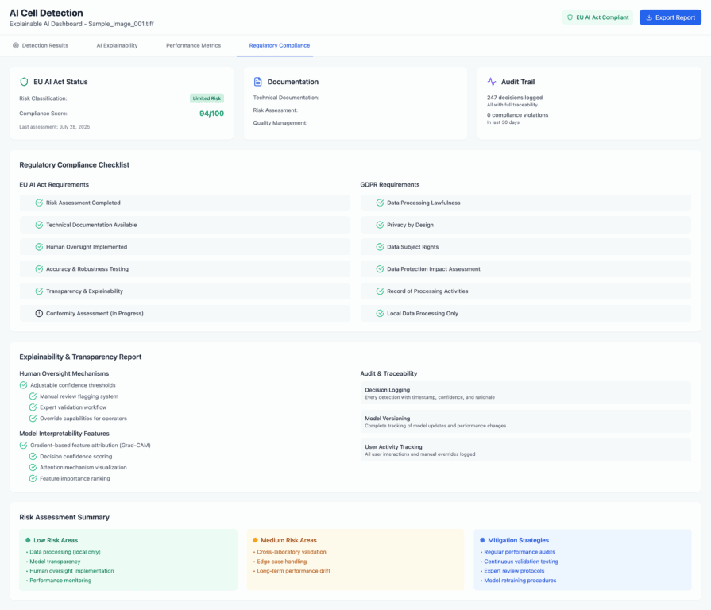Image resolution: width=711 pixels, height=610 pixels.
Task: Click the Export Report button
Action: click(x=670, y=17)
